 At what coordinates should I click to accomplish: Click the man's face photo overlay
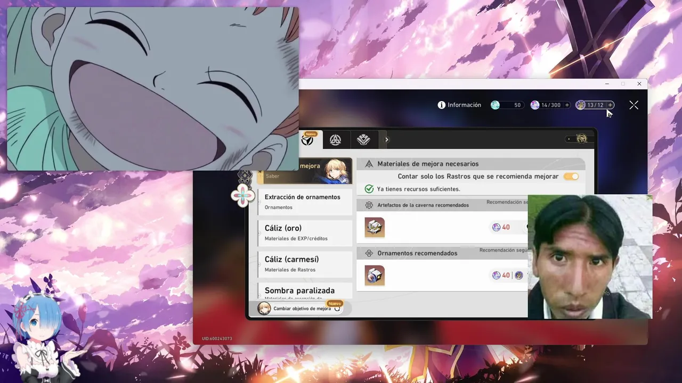pos(590,256)
